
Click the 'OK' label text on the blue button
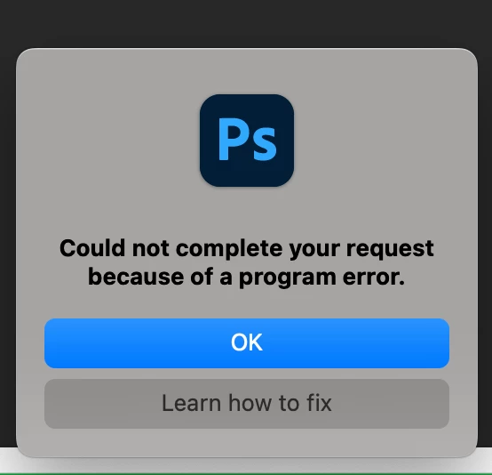click(x=247, y=342)
